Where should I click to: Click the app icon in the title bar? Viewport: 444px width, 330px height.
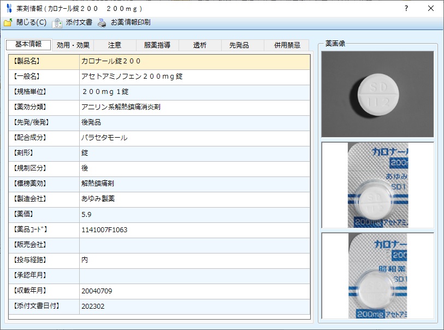[x=8, y=8]
